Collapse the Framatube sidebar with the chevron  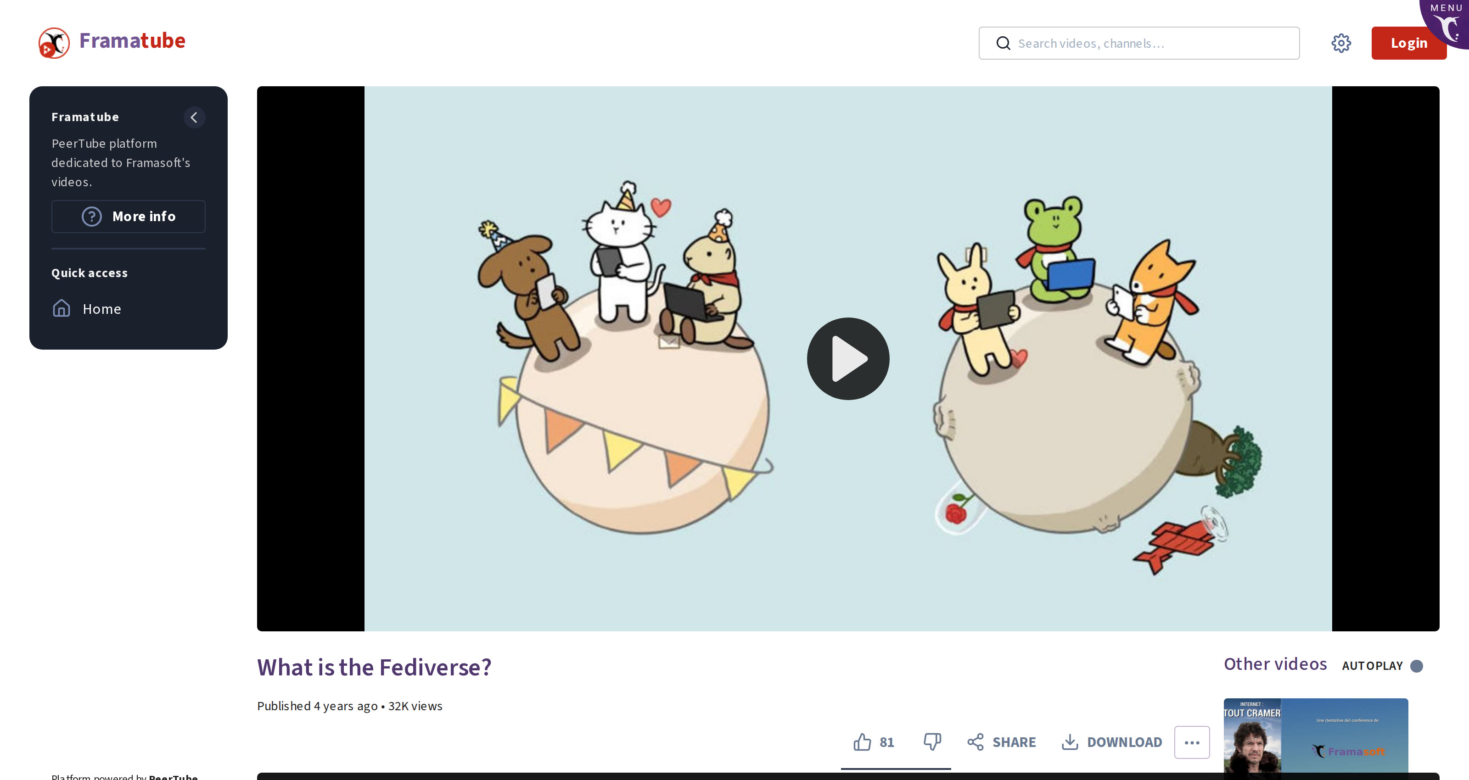194,117
